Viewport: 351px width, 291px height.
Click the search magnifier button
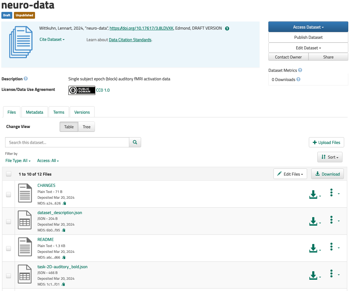[135, 143]
